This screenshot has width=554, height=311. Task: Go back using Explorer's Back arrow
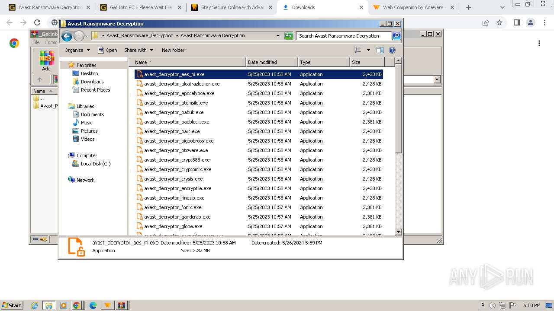(67, 36)
